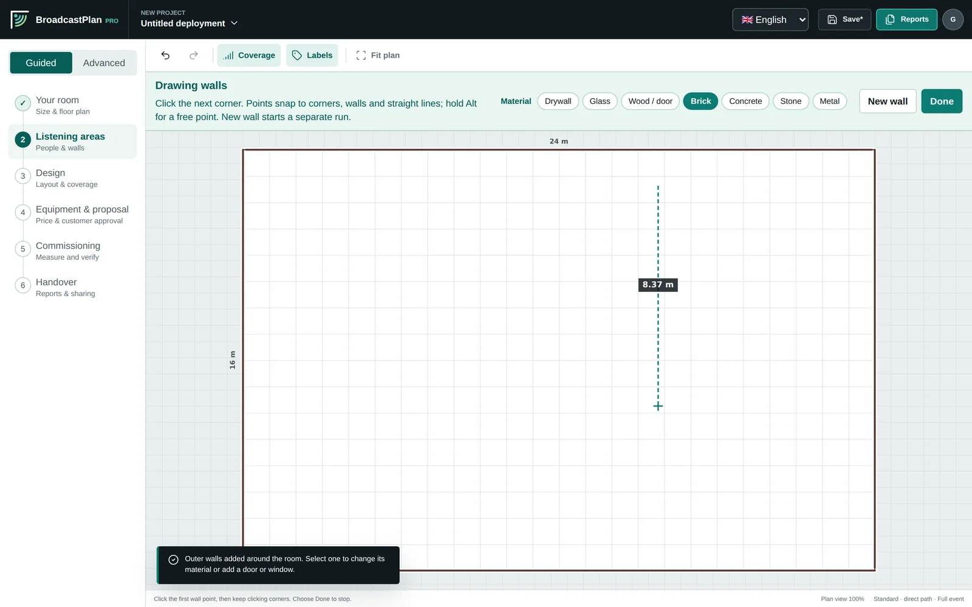Viewport: 972px width, 607px height.
Task: Switch to the Guided mode tab
Action: tap(41, 63)
